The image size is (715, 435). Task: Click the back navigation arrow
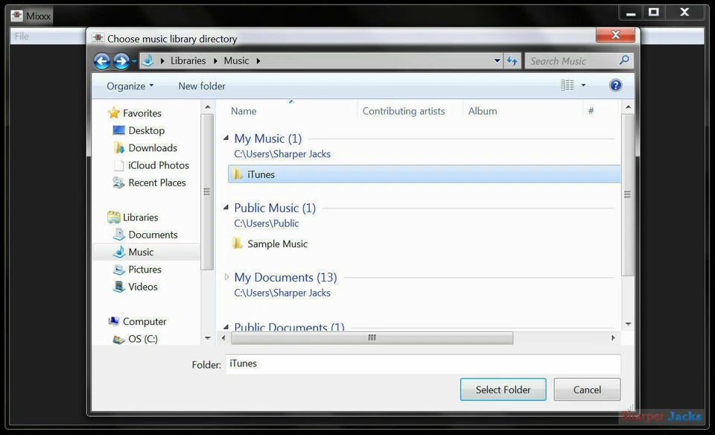click(102, 60)
